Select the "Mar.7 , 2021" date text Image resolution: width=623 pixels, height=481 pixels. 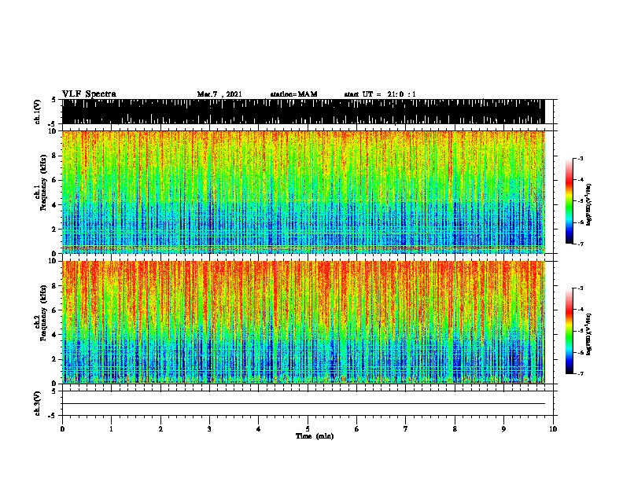pyautogui.click(x=219, y=94)
